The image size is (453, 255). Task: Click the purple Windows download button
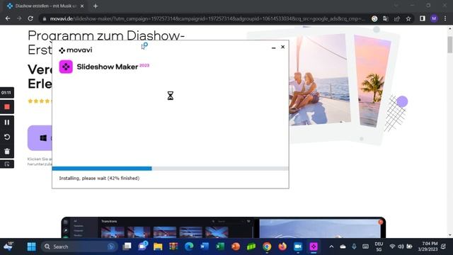40,138
